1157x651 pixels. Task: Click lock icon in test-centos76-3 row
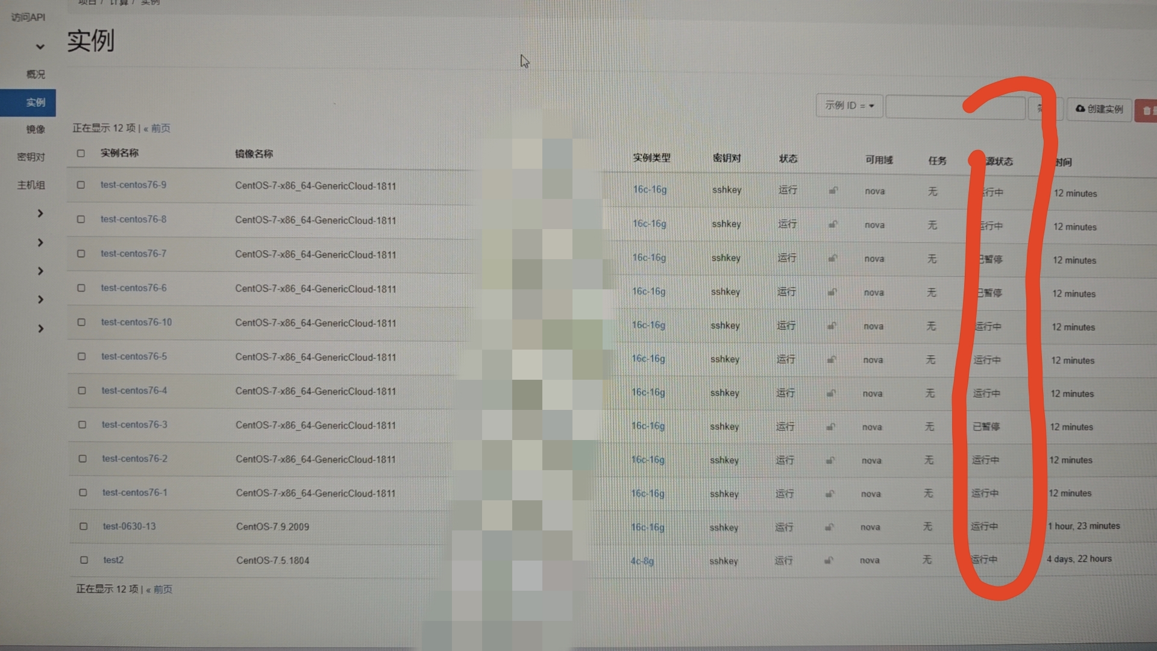pyautogui.click(x=830, y=427)
